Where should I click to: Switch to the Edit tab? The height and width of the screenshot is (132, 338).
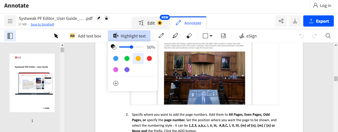click(x=151, y=23)
